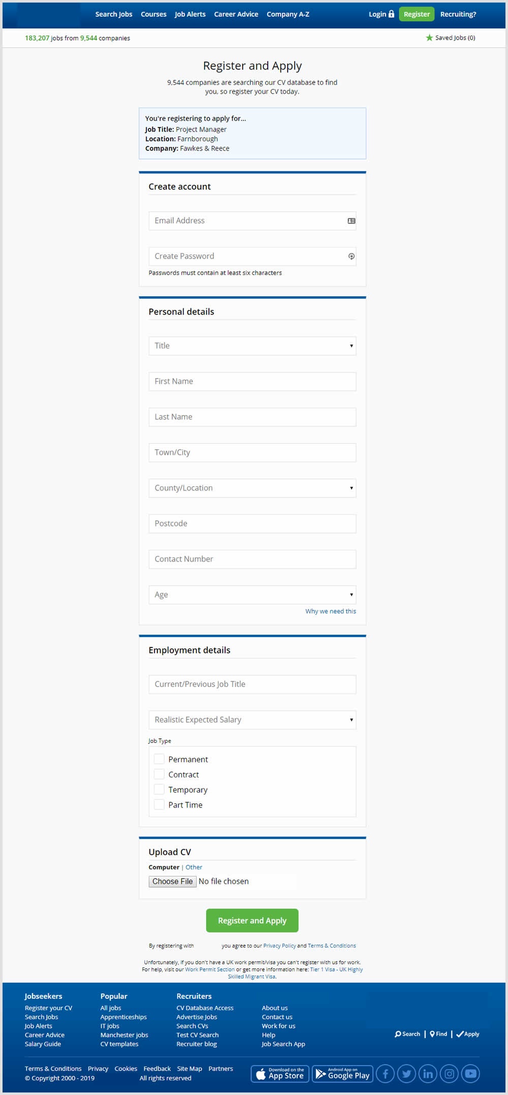Click the Choose File button
Image resolution: width=508 pixels, height=1095 pixels.
(x=172, y=882)
